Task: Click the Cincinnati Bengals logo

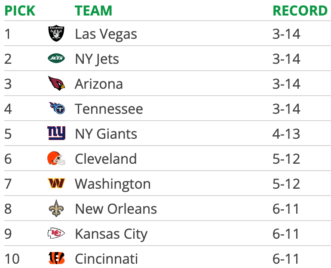Action: 56,259
